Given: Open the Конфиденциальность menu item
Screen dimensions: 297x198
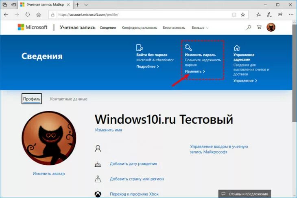Looking at the screenshot, I should (140, 28).
